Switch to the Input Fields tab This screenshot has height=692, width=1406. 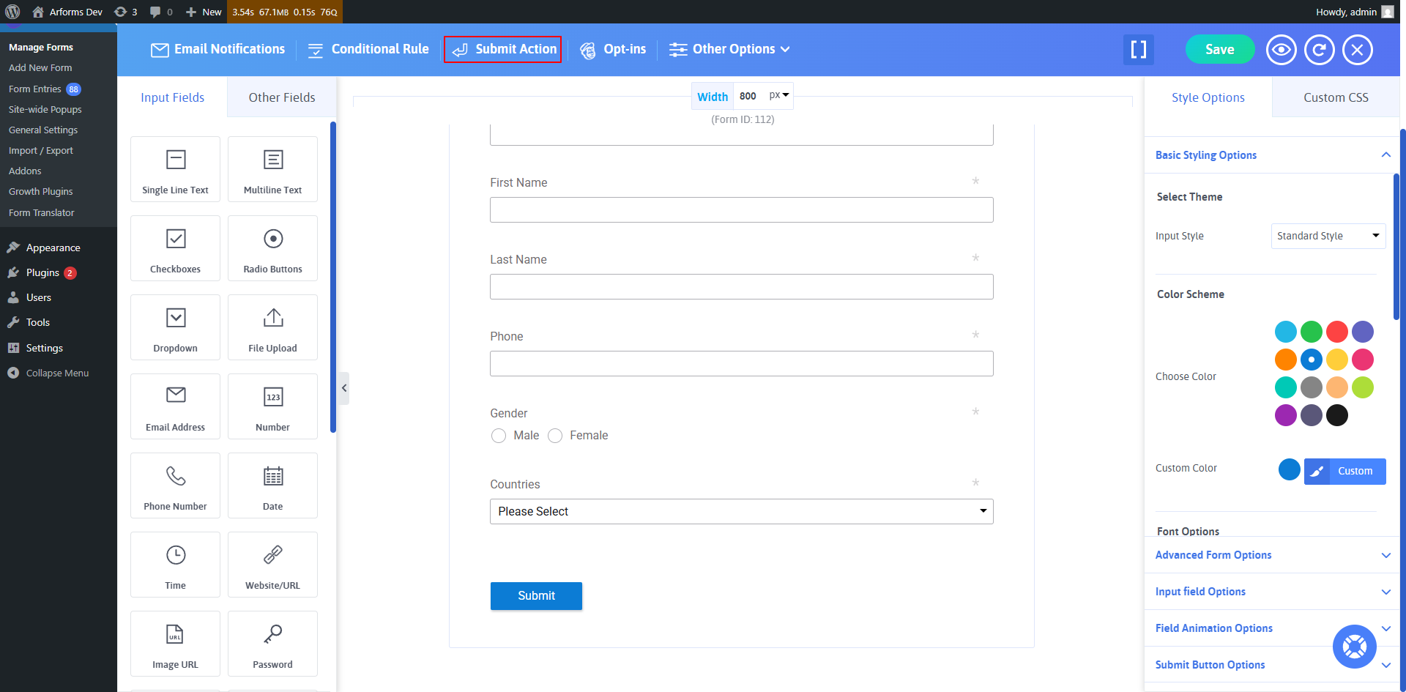coord(172,97)
